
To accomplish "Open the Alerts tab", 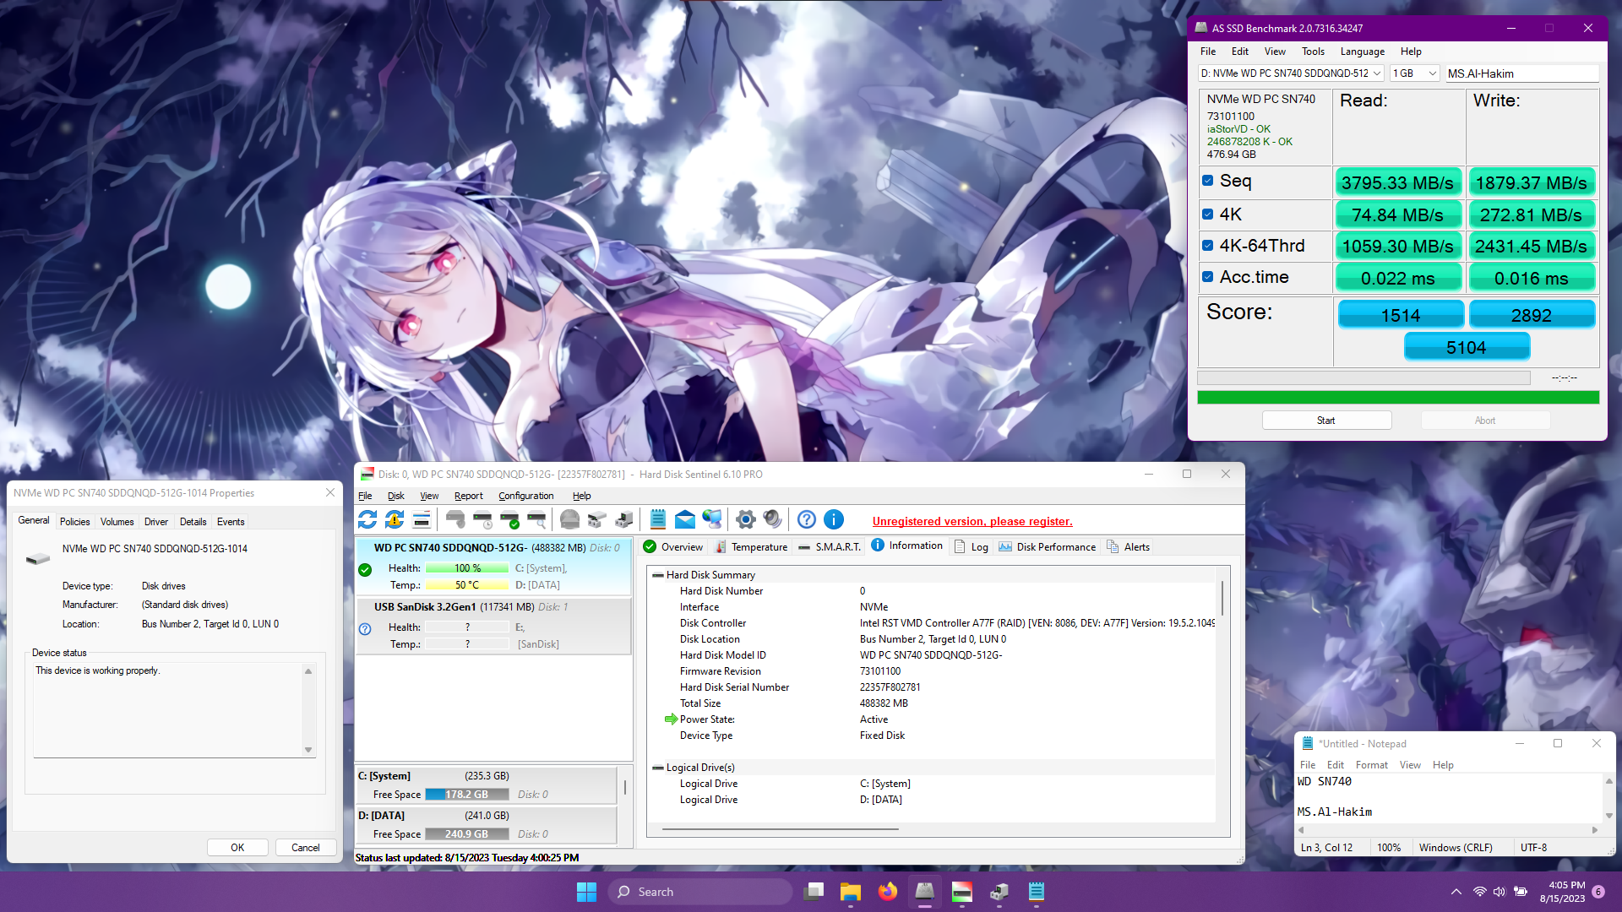I will [1128, 547].
